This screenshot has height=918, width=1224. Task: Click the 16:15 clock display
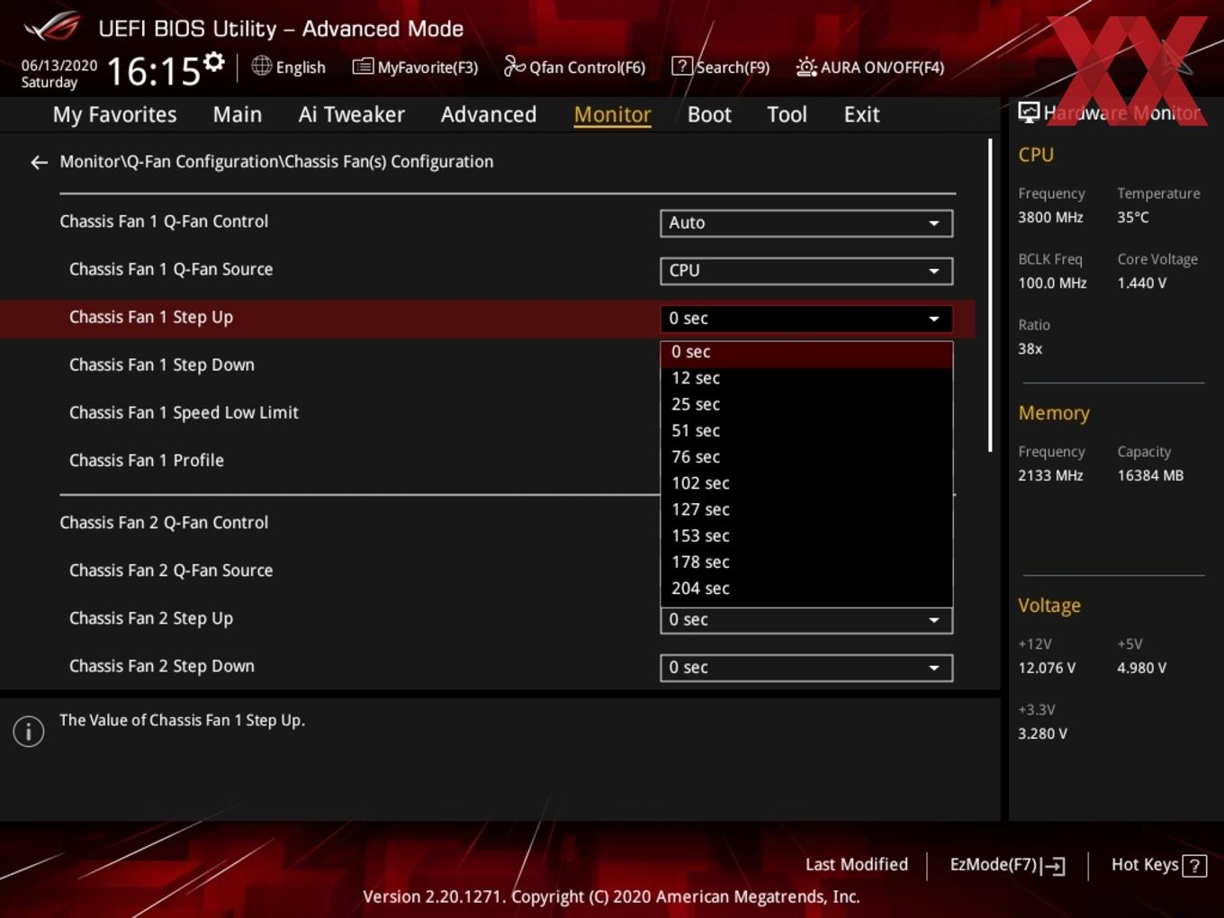(154, 70)
